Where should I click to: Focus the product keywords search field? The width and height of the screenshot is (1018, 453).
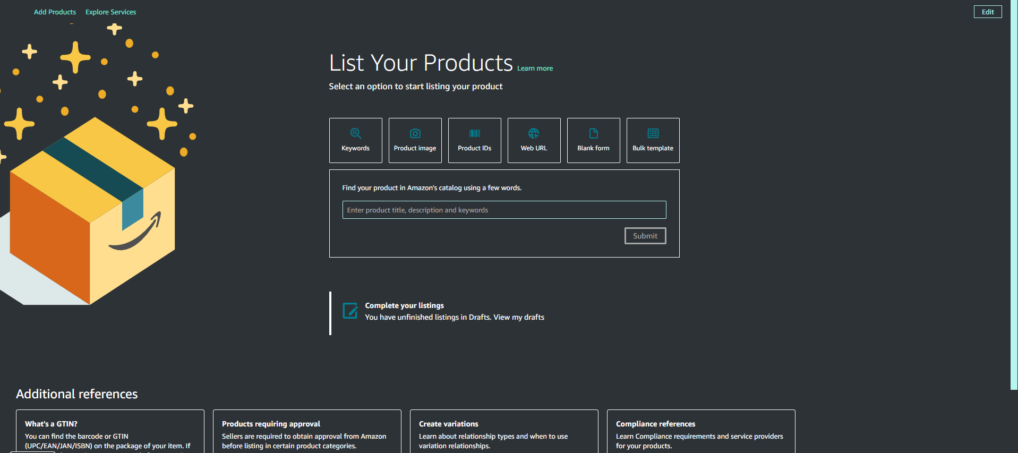[x=504, y=210]
